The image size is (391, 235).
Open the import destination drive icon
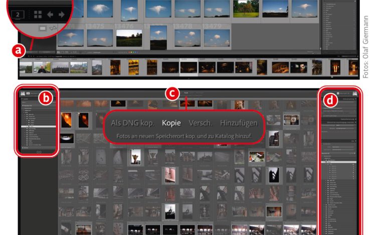(x=354, y=93)
